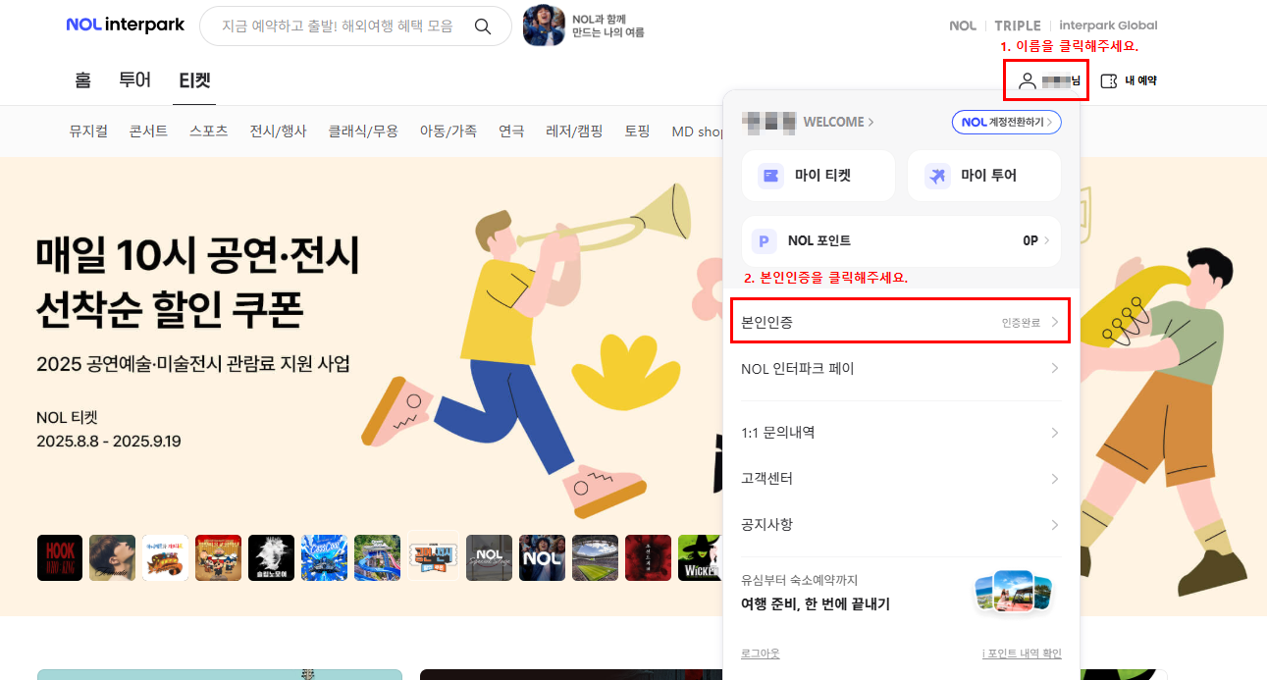
Task: Switch to the 투어 tab
Action: pos(135,80)
